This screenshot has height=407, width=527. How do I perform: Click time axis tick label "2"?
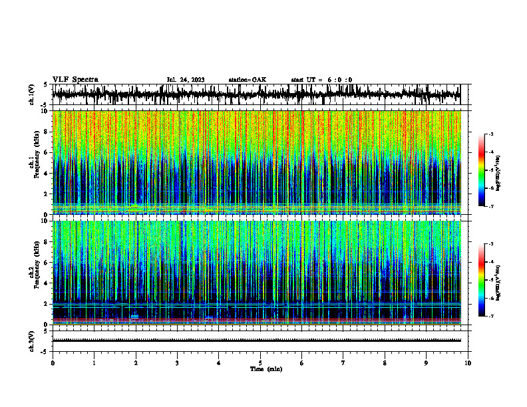[136, 363]
